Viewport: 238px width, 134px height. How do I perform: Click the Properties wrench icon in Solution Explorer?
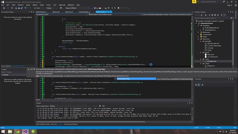[221, 15]
